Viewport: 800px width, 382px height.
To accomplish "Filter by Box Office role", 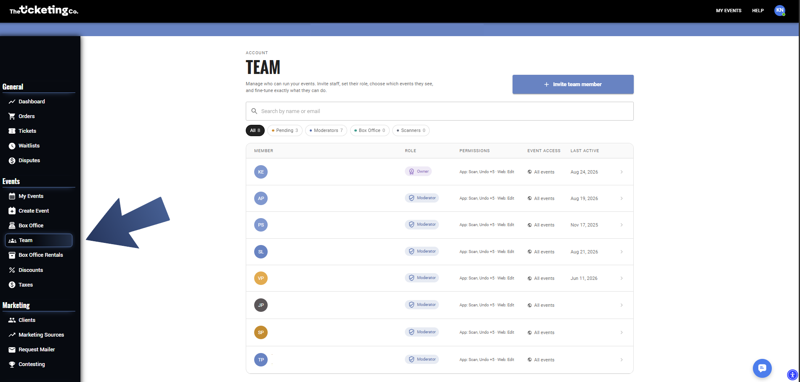I will [370, 130].
